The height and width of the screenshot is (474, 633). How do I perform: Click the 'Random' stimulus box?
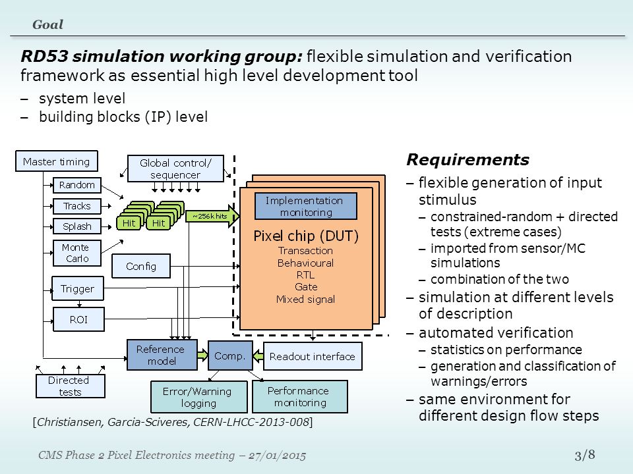(76, 185)
